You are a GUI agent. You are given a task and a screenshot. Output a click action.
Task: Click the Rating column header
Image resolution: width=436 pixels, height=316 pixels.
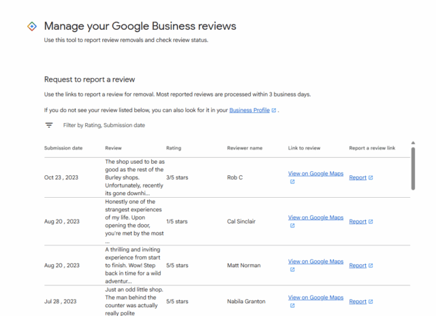(174, 148)
